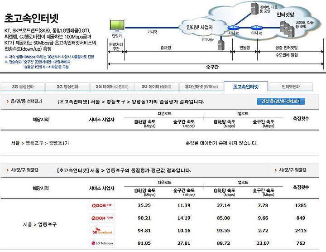Click the QOOK 100M provider logo

(102, 218)
